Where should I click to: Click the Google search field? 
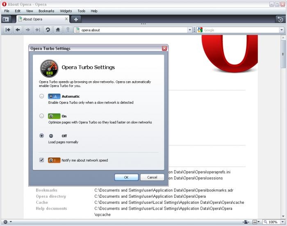241,30
